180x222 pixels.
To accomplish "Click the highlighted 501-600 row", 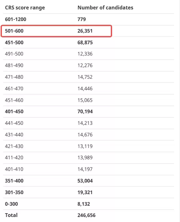I will (x=56, y=31).
